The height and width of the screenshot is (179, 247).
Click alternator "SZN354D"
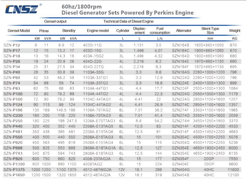pos(181,143)
